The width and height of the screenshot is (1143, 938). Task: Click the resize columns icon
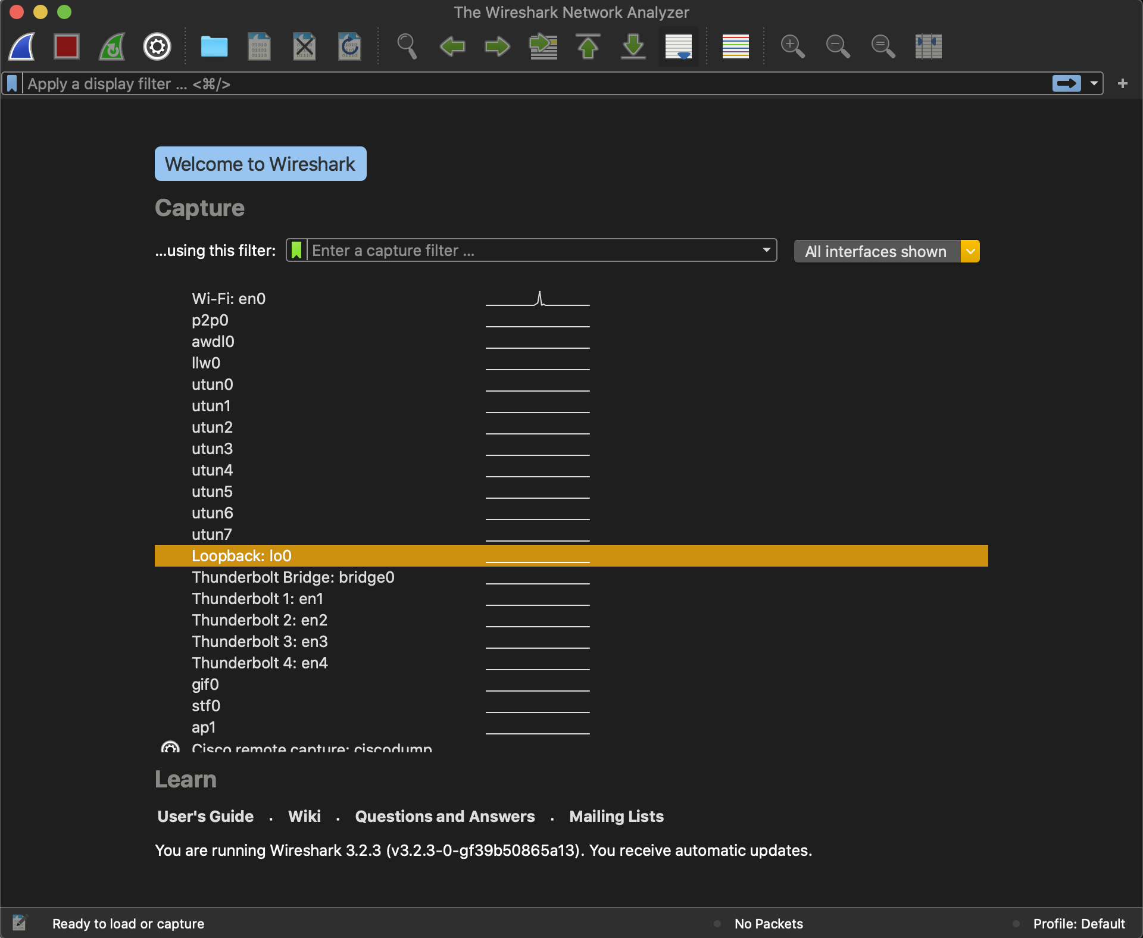coord(928,46)
